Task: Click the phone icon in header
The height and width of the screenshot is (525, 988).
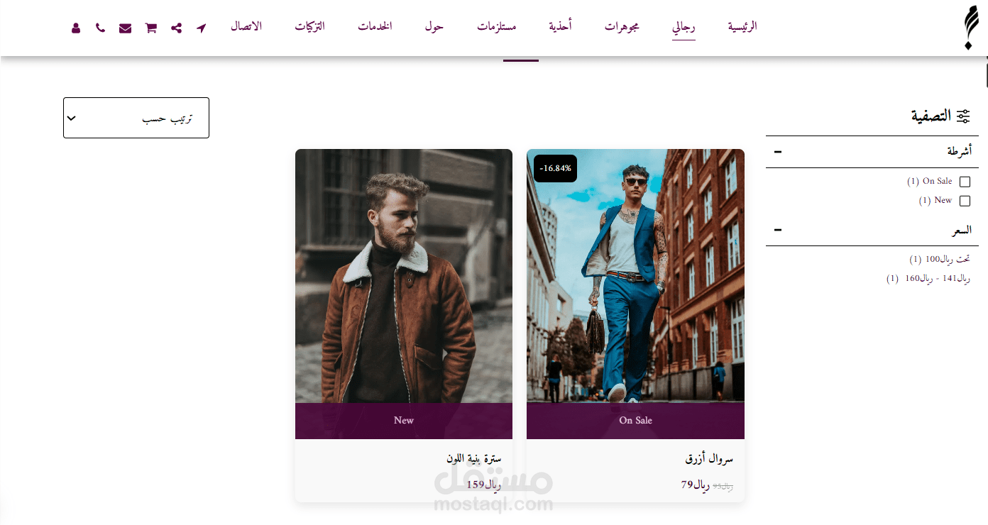Action: [100, 28]
